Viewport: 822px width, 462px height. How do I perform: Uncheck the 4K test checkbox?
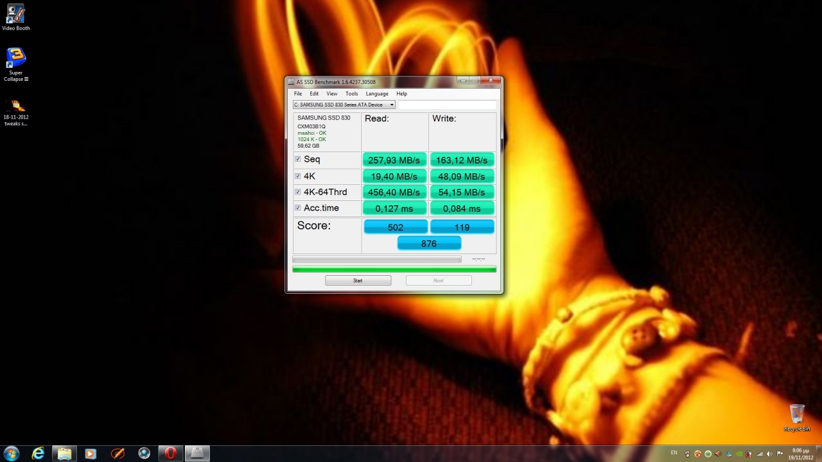(x=297, y=176)
